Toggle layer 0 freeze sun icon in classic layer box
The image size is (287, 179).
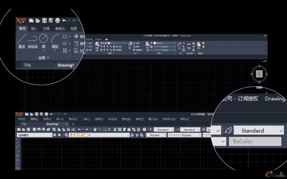tap(75, 135)
